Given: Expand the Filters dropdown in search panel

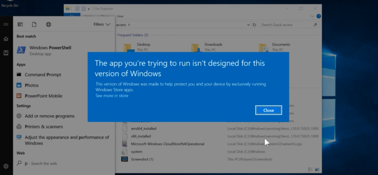Looking at the screenshot, I should point(102,24).
